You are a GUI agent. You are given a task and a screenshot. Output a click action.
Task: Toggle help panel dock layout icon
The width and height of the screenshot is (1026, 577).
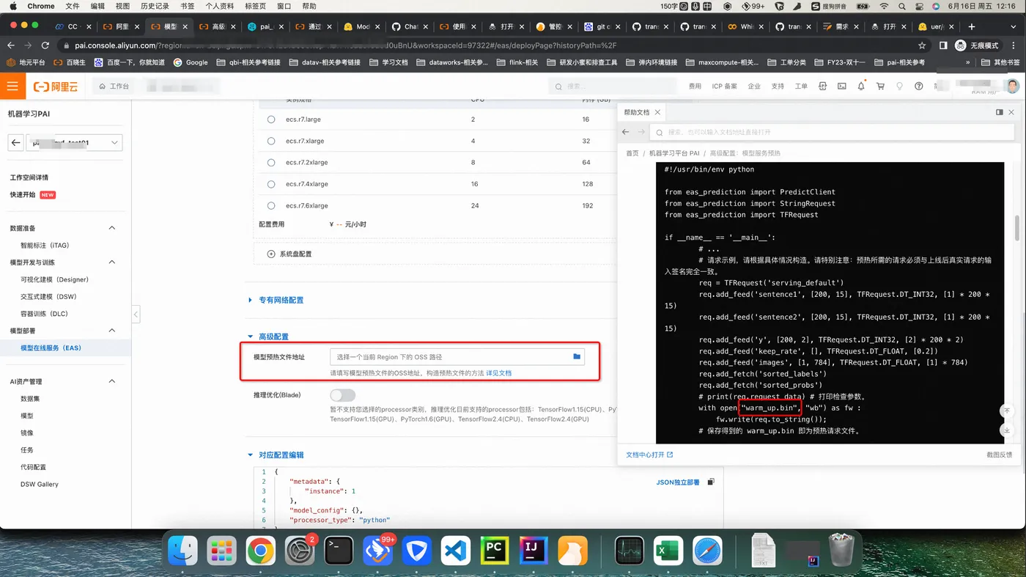999,112
